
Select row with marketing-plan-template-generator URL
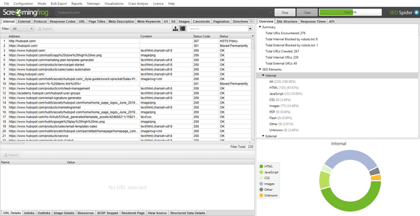pyautogui.click(x=126, y=60)
